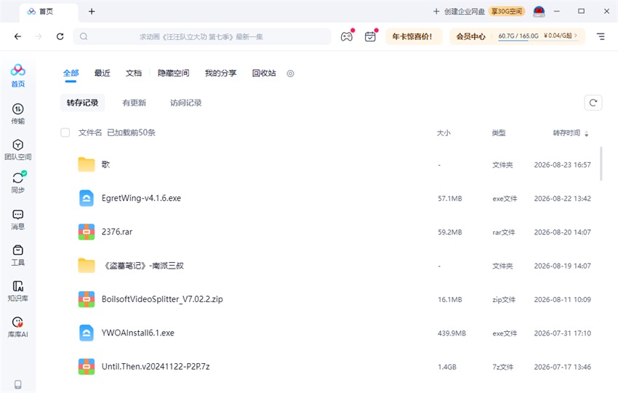Click the 《盗墓笔记》 folder icon

point(87,266)
